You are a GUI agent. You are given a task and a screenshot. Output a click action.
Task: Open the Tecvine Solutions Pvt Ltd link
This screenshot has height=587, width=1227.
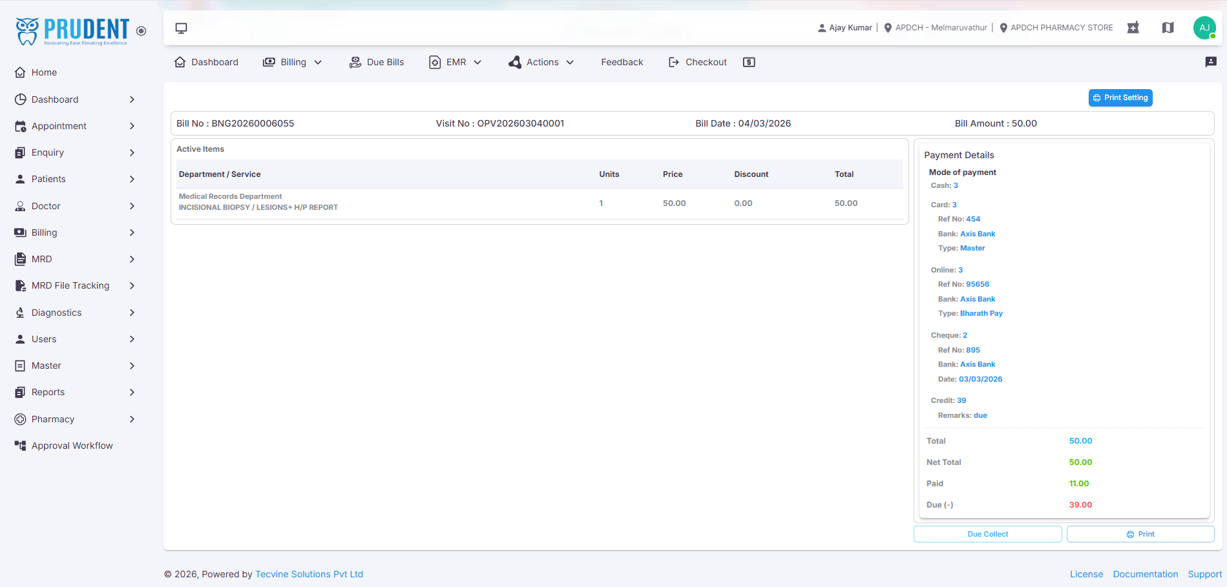309,574
